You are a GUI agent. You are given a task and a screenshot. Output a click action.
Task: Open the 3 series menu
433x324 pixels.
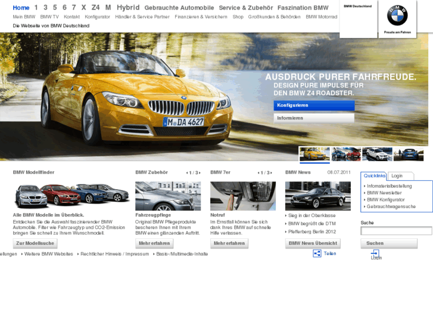45,8
